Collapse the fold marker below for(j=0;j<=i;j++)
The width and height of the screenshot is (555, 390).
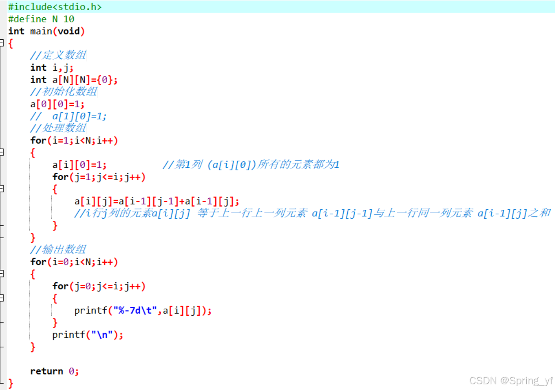coord(1,298)
